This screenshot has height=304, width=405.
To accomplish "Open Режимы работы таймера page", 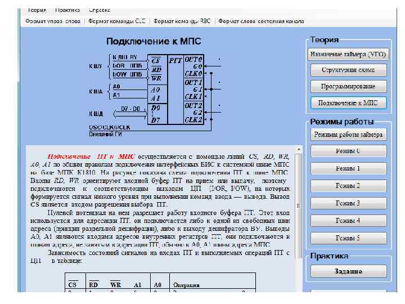I will [348, 135].
